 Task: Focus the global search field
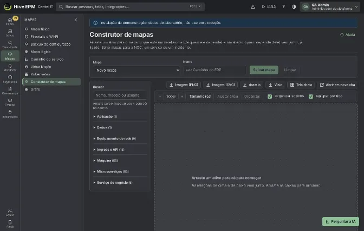pyautogui.click(x=130, y=7)
